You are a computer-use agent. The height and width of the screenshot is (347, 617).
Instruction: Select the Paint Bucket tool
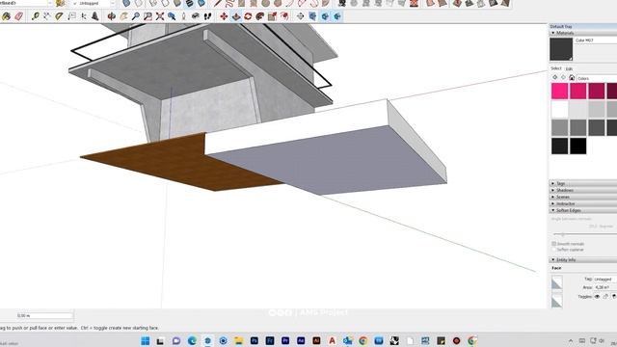7,16
